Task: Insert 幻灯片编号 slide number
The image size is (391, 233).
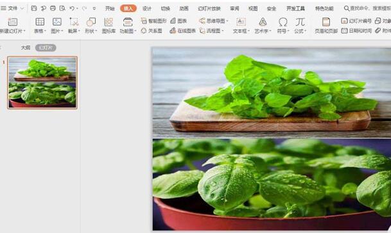Action: (356, 21)
